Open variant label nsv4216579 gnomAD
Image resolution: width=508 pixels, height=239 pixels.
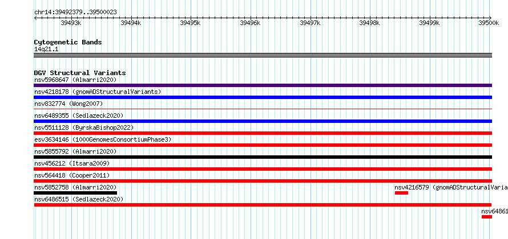coord(451,187)
